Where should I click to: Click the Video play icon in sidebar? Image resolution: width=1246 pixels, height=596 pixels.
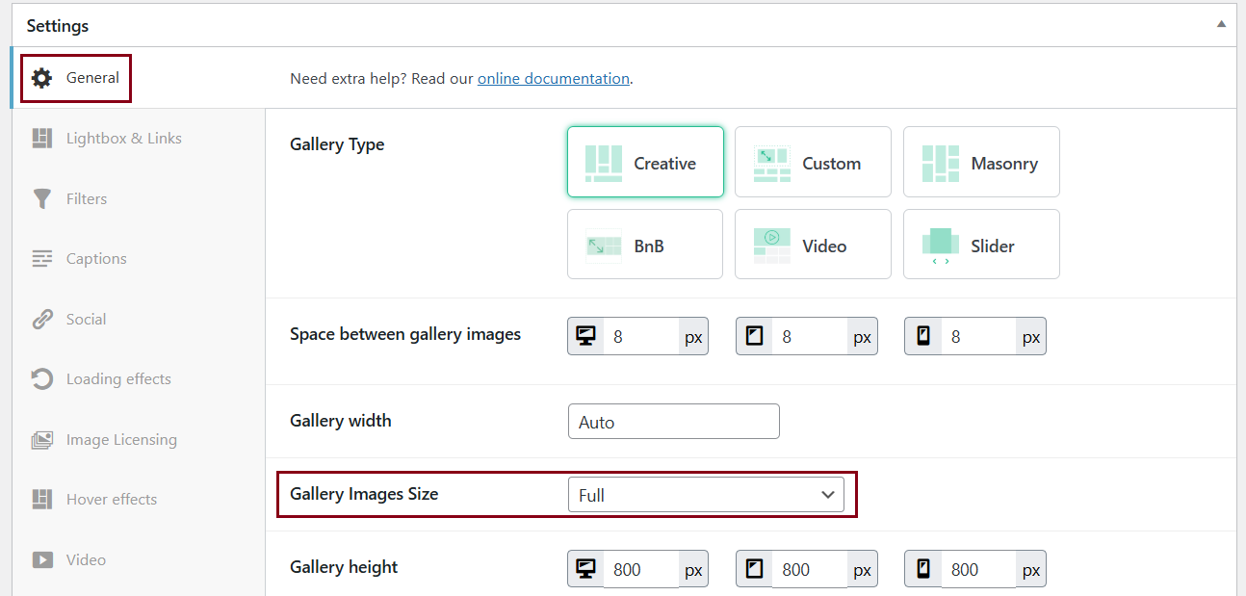point(42,560)
